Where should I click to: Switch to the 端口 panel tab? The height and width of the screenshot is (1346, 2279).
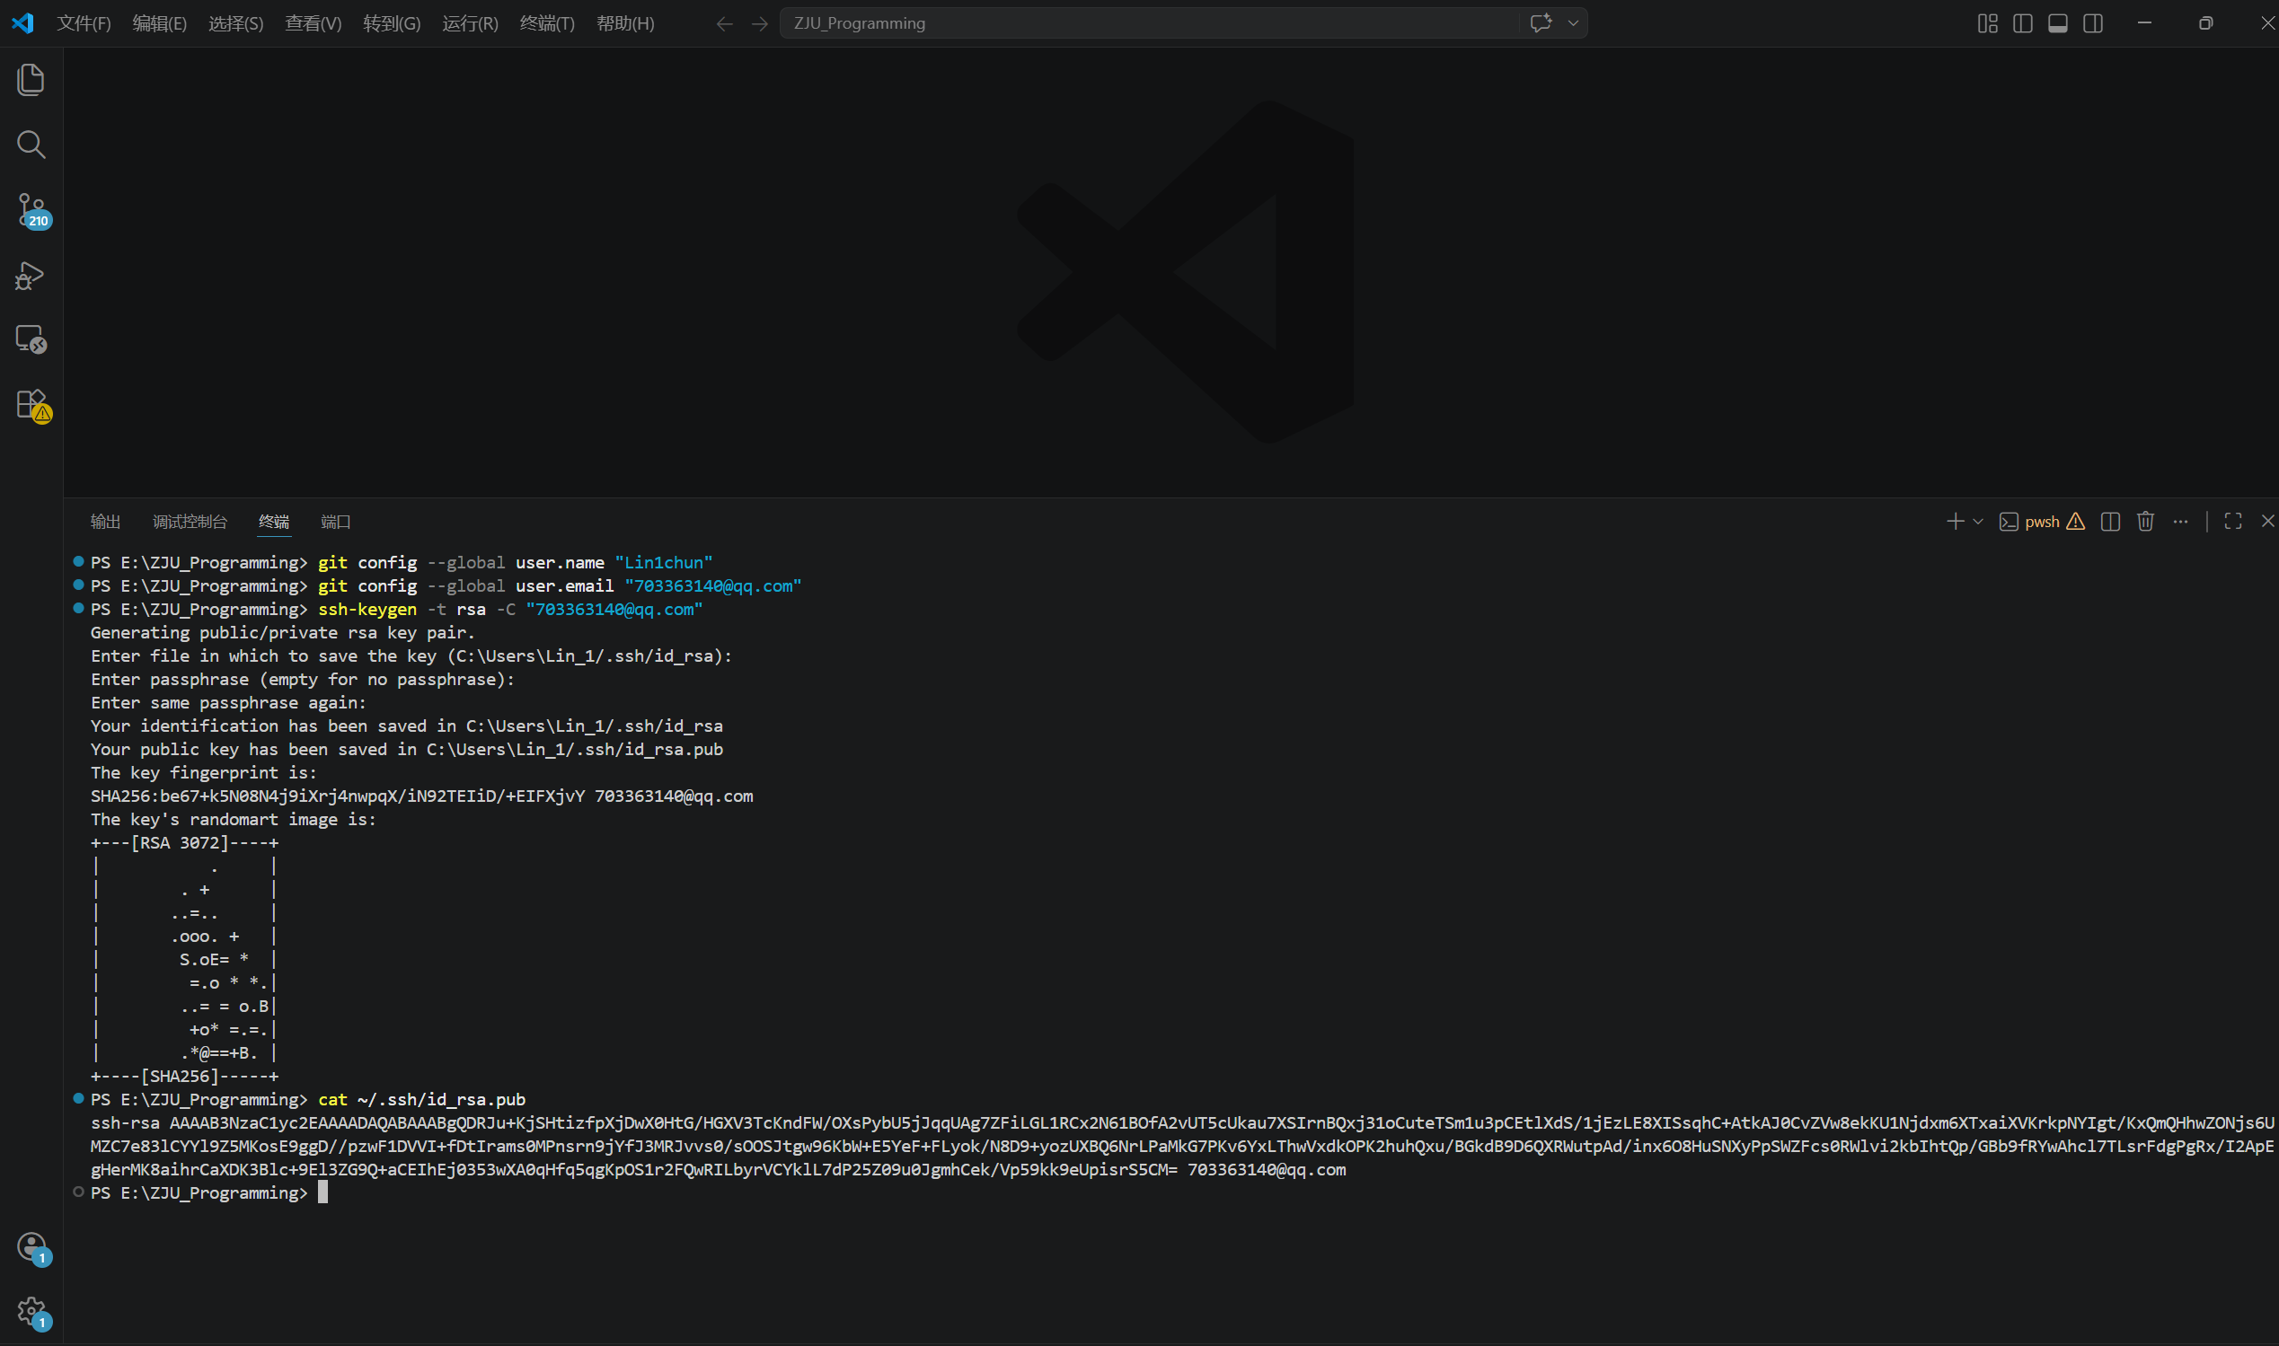point(336,522)
